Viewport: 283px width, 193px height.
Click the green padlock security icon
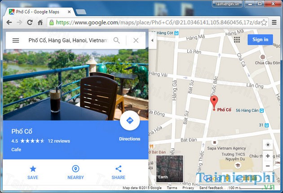click(x=52, y=22)
